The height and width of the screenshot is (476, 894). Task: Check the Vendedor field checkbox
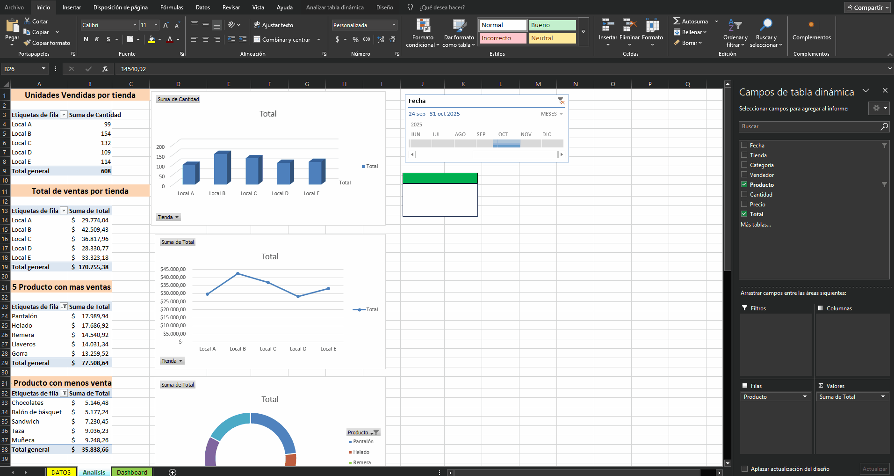744,175
